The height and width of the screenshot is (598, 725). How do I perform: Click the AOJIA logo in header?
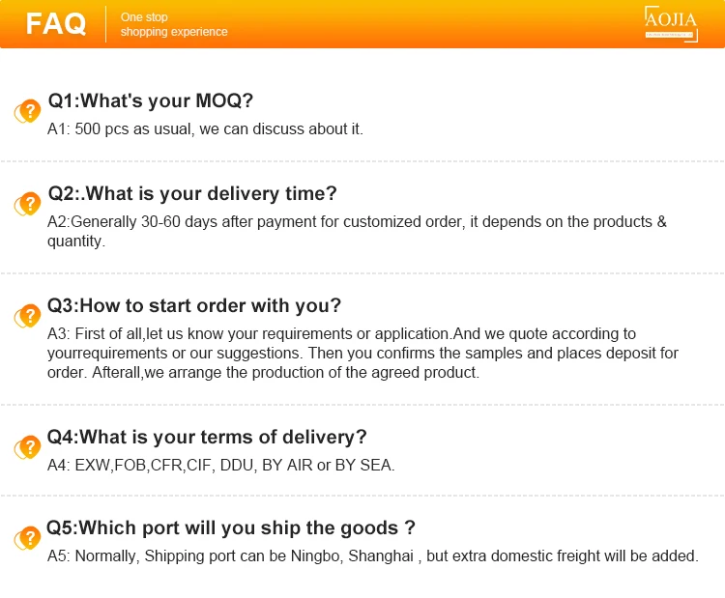click(671, 22)
